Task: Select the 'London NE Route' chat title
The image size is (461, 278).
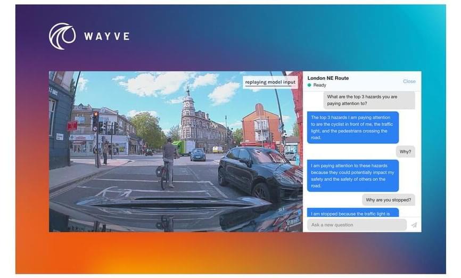Action: [x=328, y=78]
